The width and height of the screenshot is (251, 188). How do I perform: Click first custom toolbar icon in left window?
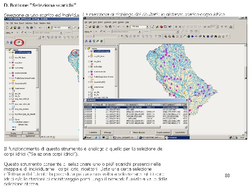[7, 42]
